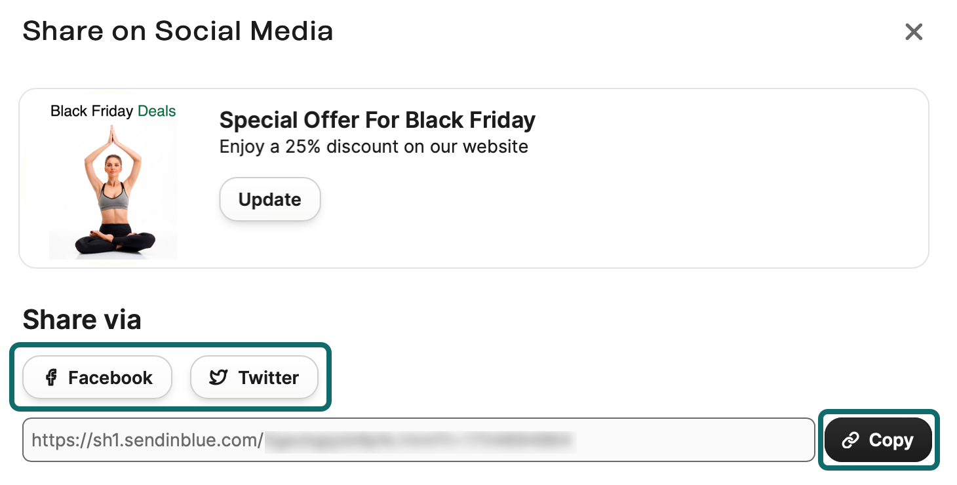Share the campaign via Facebook
957x485 pixels.
click(97, 378)
